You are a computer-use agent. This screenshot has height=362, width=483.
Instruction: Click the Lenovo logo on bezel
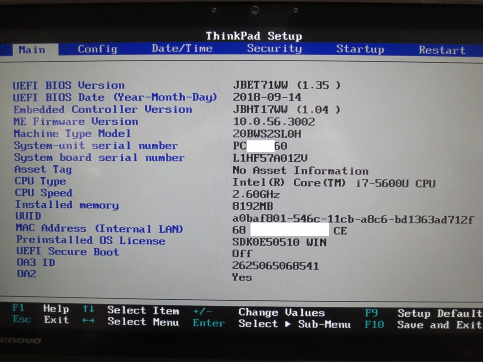20,340
